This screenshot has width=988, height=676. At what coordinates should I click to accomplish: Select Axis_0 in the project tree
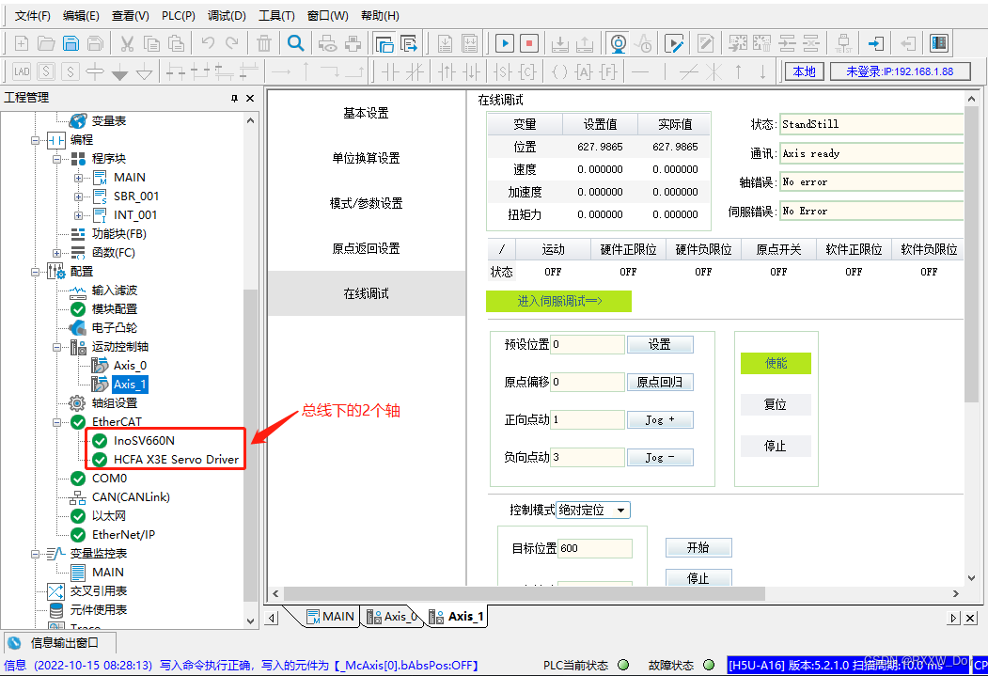click(x=130, y=366)
